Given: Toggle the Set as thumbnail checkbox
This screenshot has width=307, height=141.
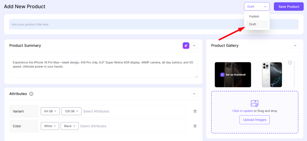Looking at the screenshot, I should 222,75.
